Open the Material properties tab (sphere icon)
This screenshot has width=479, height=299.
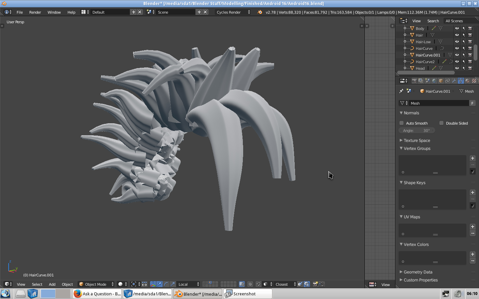click(467, 81)
